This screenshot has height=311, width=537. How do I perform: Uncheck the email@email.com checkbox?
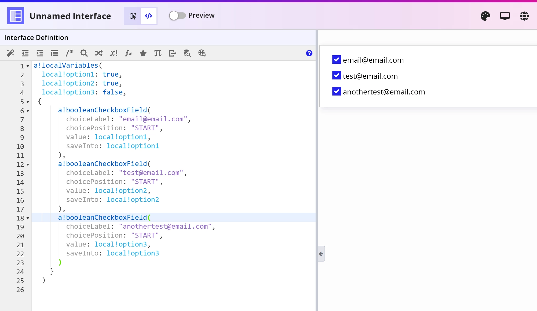click(x=337, y=60)
